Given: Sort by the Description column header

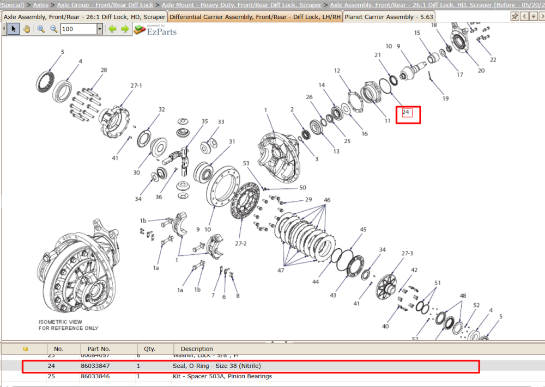Looking at the screenshot, I should 197,349.
